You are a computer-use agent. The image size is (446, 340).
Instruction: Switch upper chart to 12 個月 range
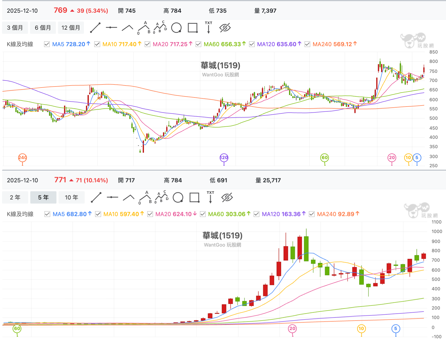(71, 28)
